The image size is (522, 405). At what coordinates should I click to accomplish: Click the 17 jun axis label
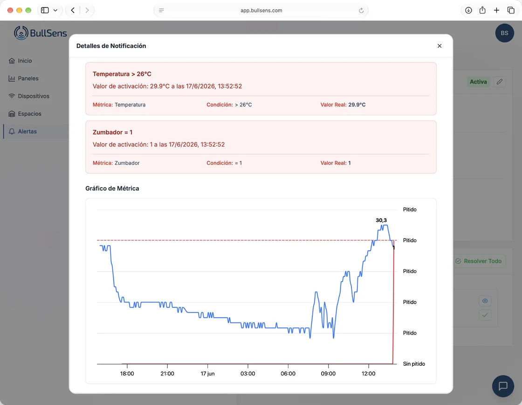point(207,374)
